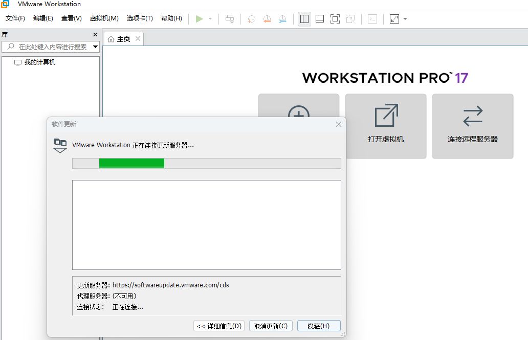Image resolution: width=528 pixels, height=340 pixels.
Task: Open the 帮助(H) menu
Action: (x=171, y=18)
